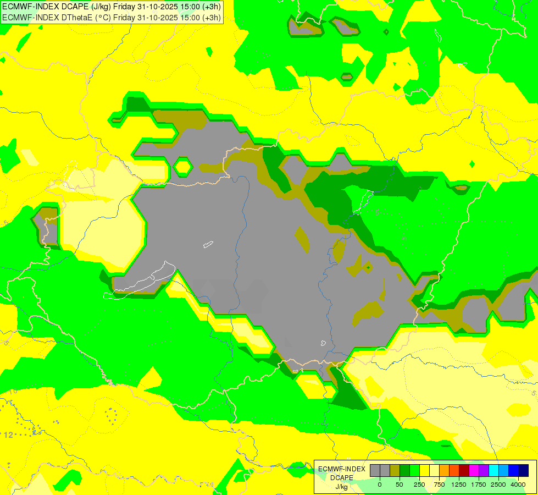The width and height of the screenshot is (538, 495).
Task: Click the olive legend swatch
Action: tap(395, 471)
